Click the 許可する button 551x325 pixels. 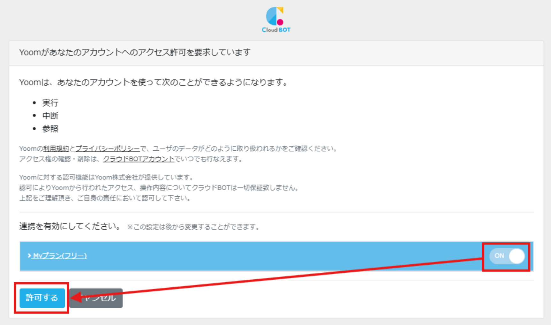click(42, 298)
